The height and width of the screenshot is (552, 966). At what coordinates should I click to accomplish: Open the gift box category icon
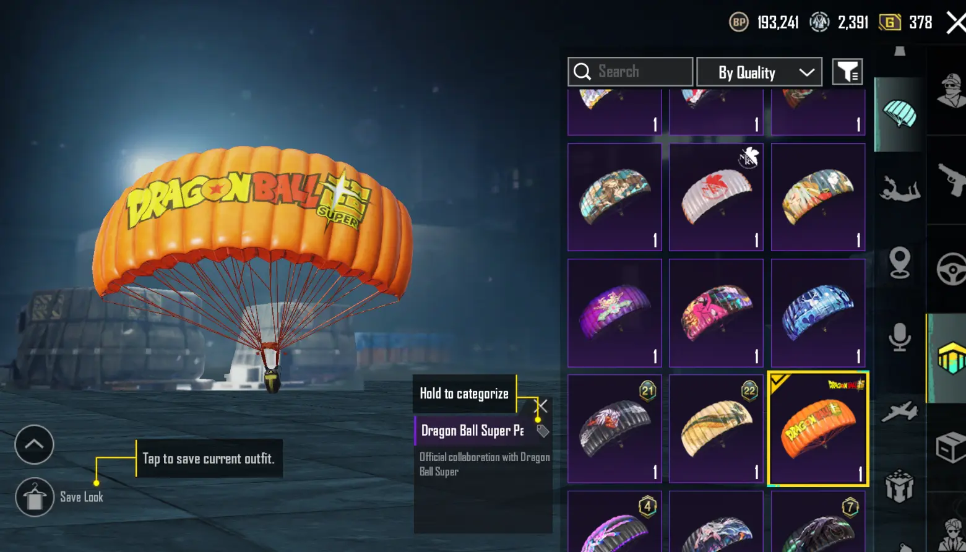tap(900, 486)
